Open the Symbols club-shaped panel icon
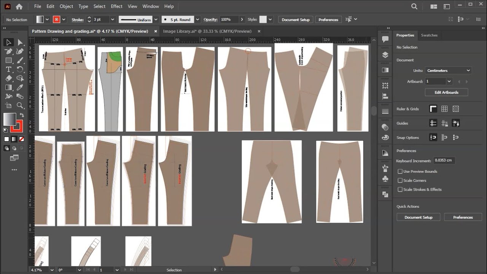Screen dimensions: 487x274 [x=385, y=179]
